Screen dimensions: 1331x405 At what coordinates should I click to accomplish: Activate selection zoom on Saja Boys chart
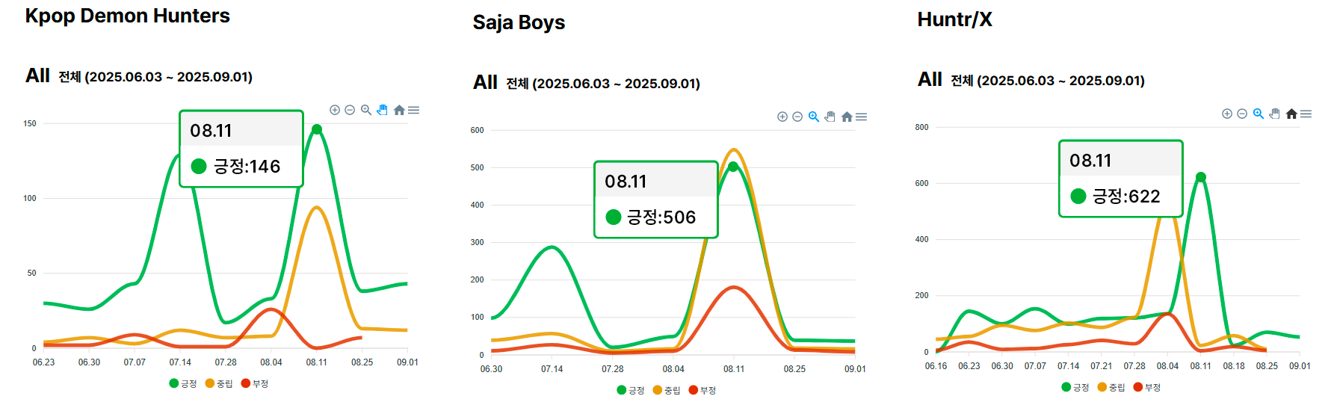pos(814,117)
